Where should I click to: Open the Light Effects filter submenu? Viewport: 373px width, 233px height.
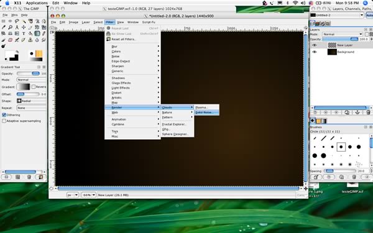click(x=132, y=88)
